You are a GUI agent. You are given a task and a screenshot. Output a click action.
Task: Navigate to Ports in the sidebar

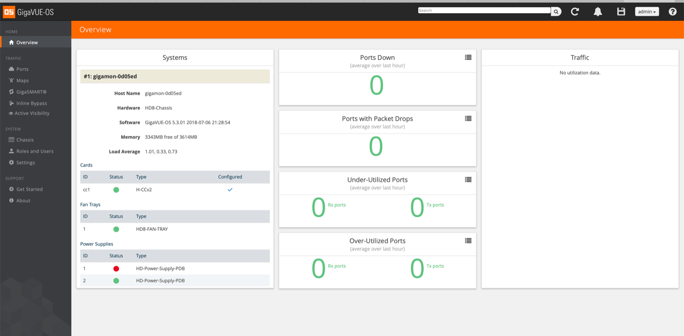(22, 69)
